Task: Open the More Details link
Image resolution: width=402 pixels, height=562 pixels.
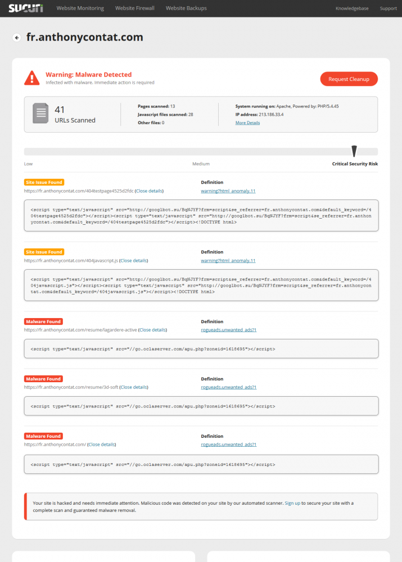Action: coord(247,123)
